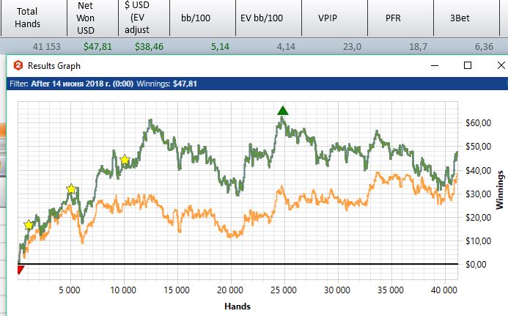
Task: Click the Winnings y-axis label
Action: (500, 190)
